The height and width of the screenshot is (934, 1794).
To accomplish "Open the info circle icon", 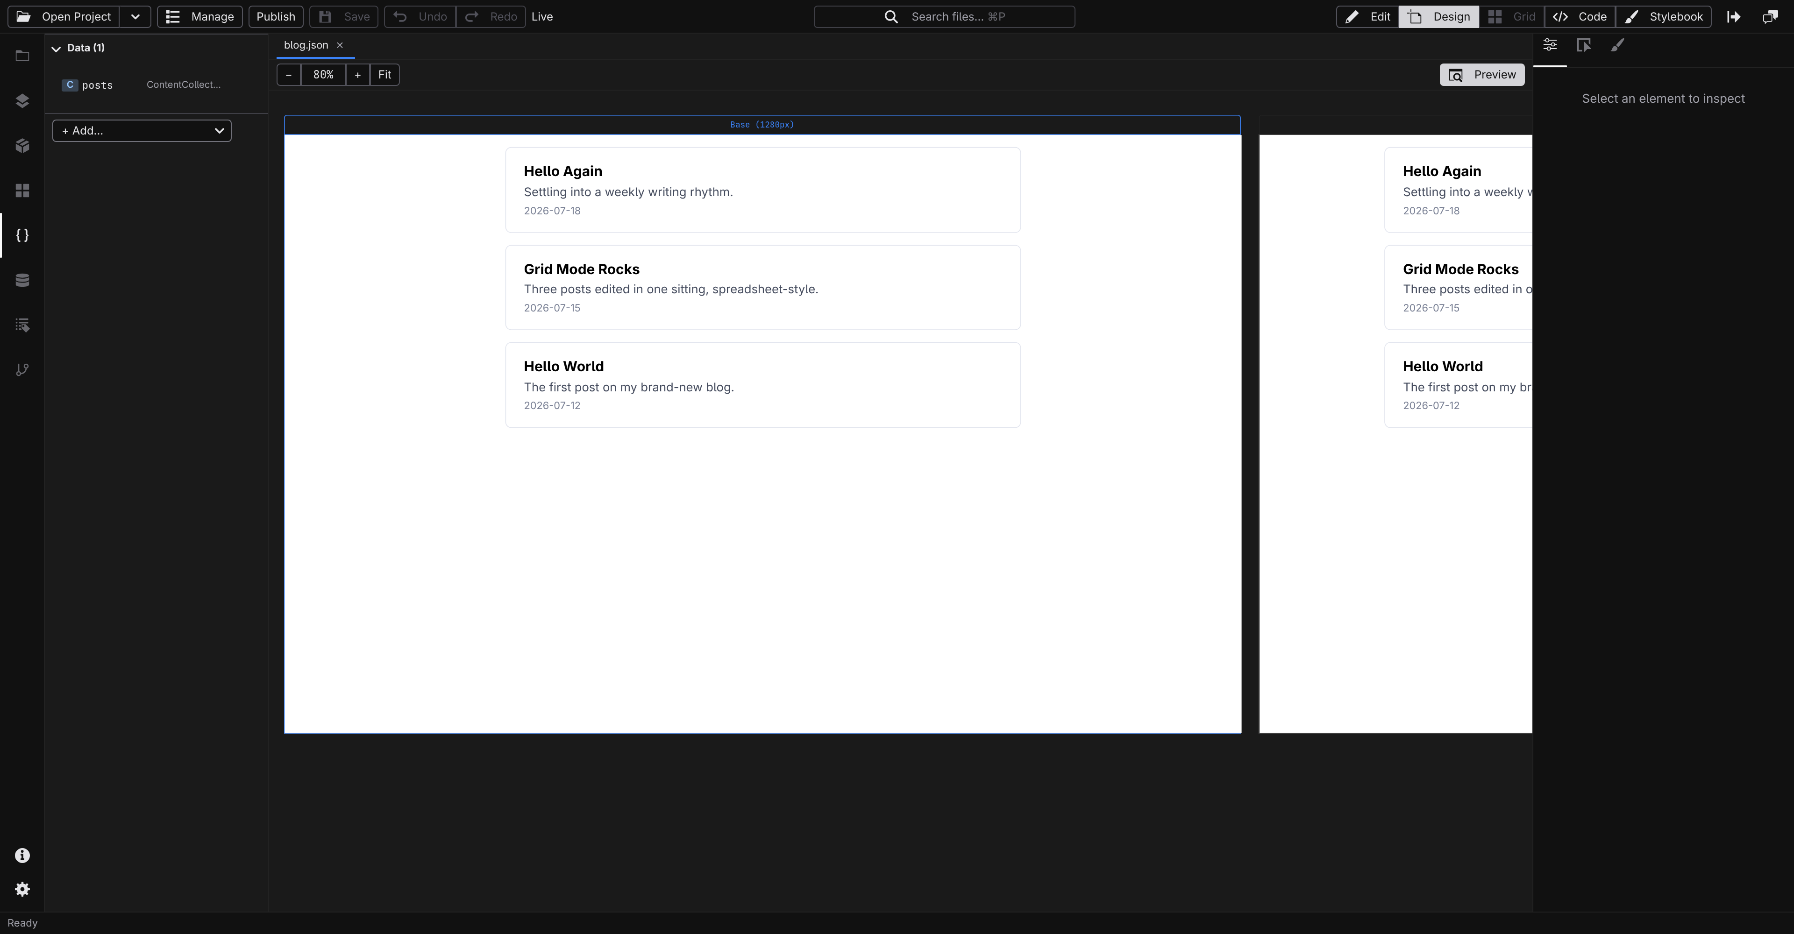I will tap(22, 856).
